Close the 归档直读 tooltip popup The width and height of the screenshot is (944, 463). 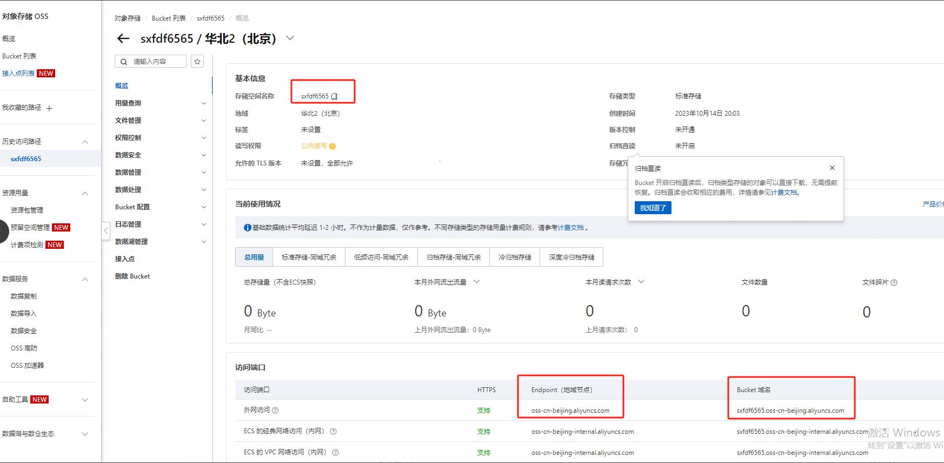click(832, 168)
